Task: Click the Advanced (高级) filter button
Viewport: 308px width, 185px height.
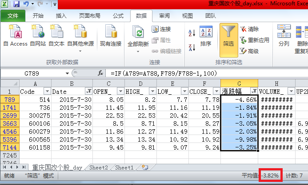Action: tap(249, 51)
